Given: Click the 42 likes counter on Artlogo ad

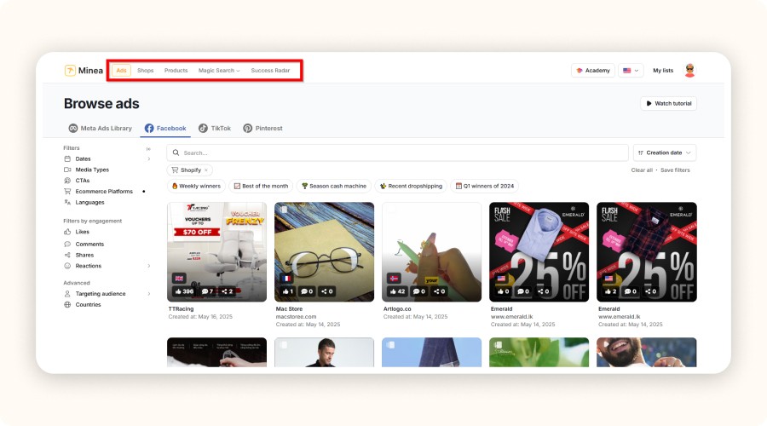Looking at the screenshot, I should tap(398, 291).
